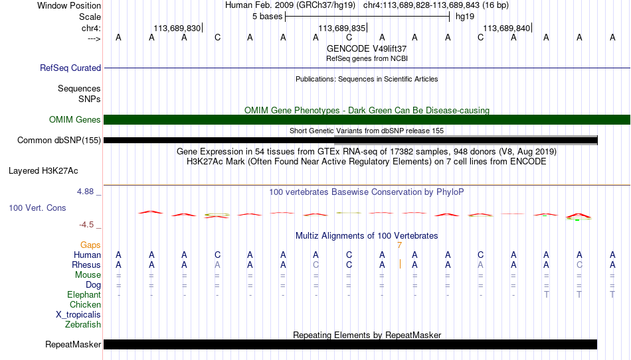This screenshot has height=360, width=631.
Task: Click Repeating Elements by RepeatMasker title
Action: (x=367, y=335)
